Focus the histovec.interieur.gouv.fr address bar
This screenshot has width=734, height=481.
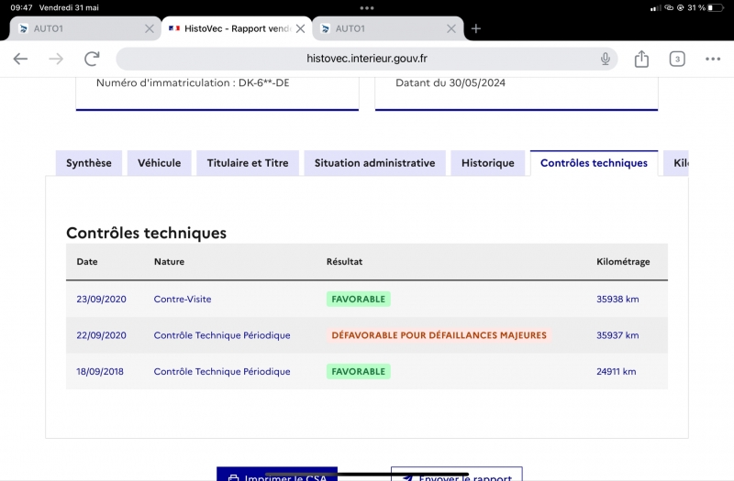(x=366, y=59)
